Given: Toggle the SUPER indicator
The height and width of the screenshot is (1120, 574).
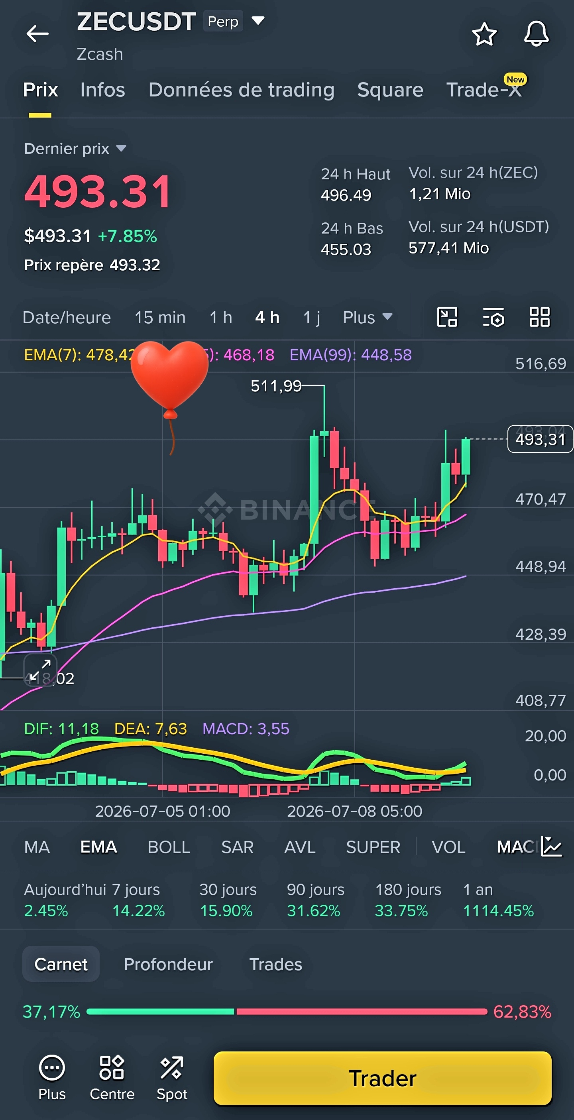Looking at the screenshot, I should click(373, 847).
